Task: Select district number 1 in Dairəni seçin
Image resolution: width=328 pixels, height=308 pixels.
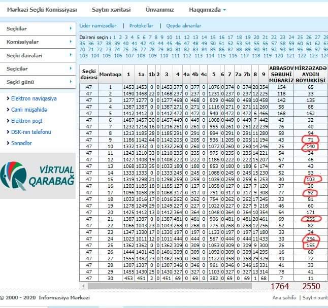Action: pos(114,38)
